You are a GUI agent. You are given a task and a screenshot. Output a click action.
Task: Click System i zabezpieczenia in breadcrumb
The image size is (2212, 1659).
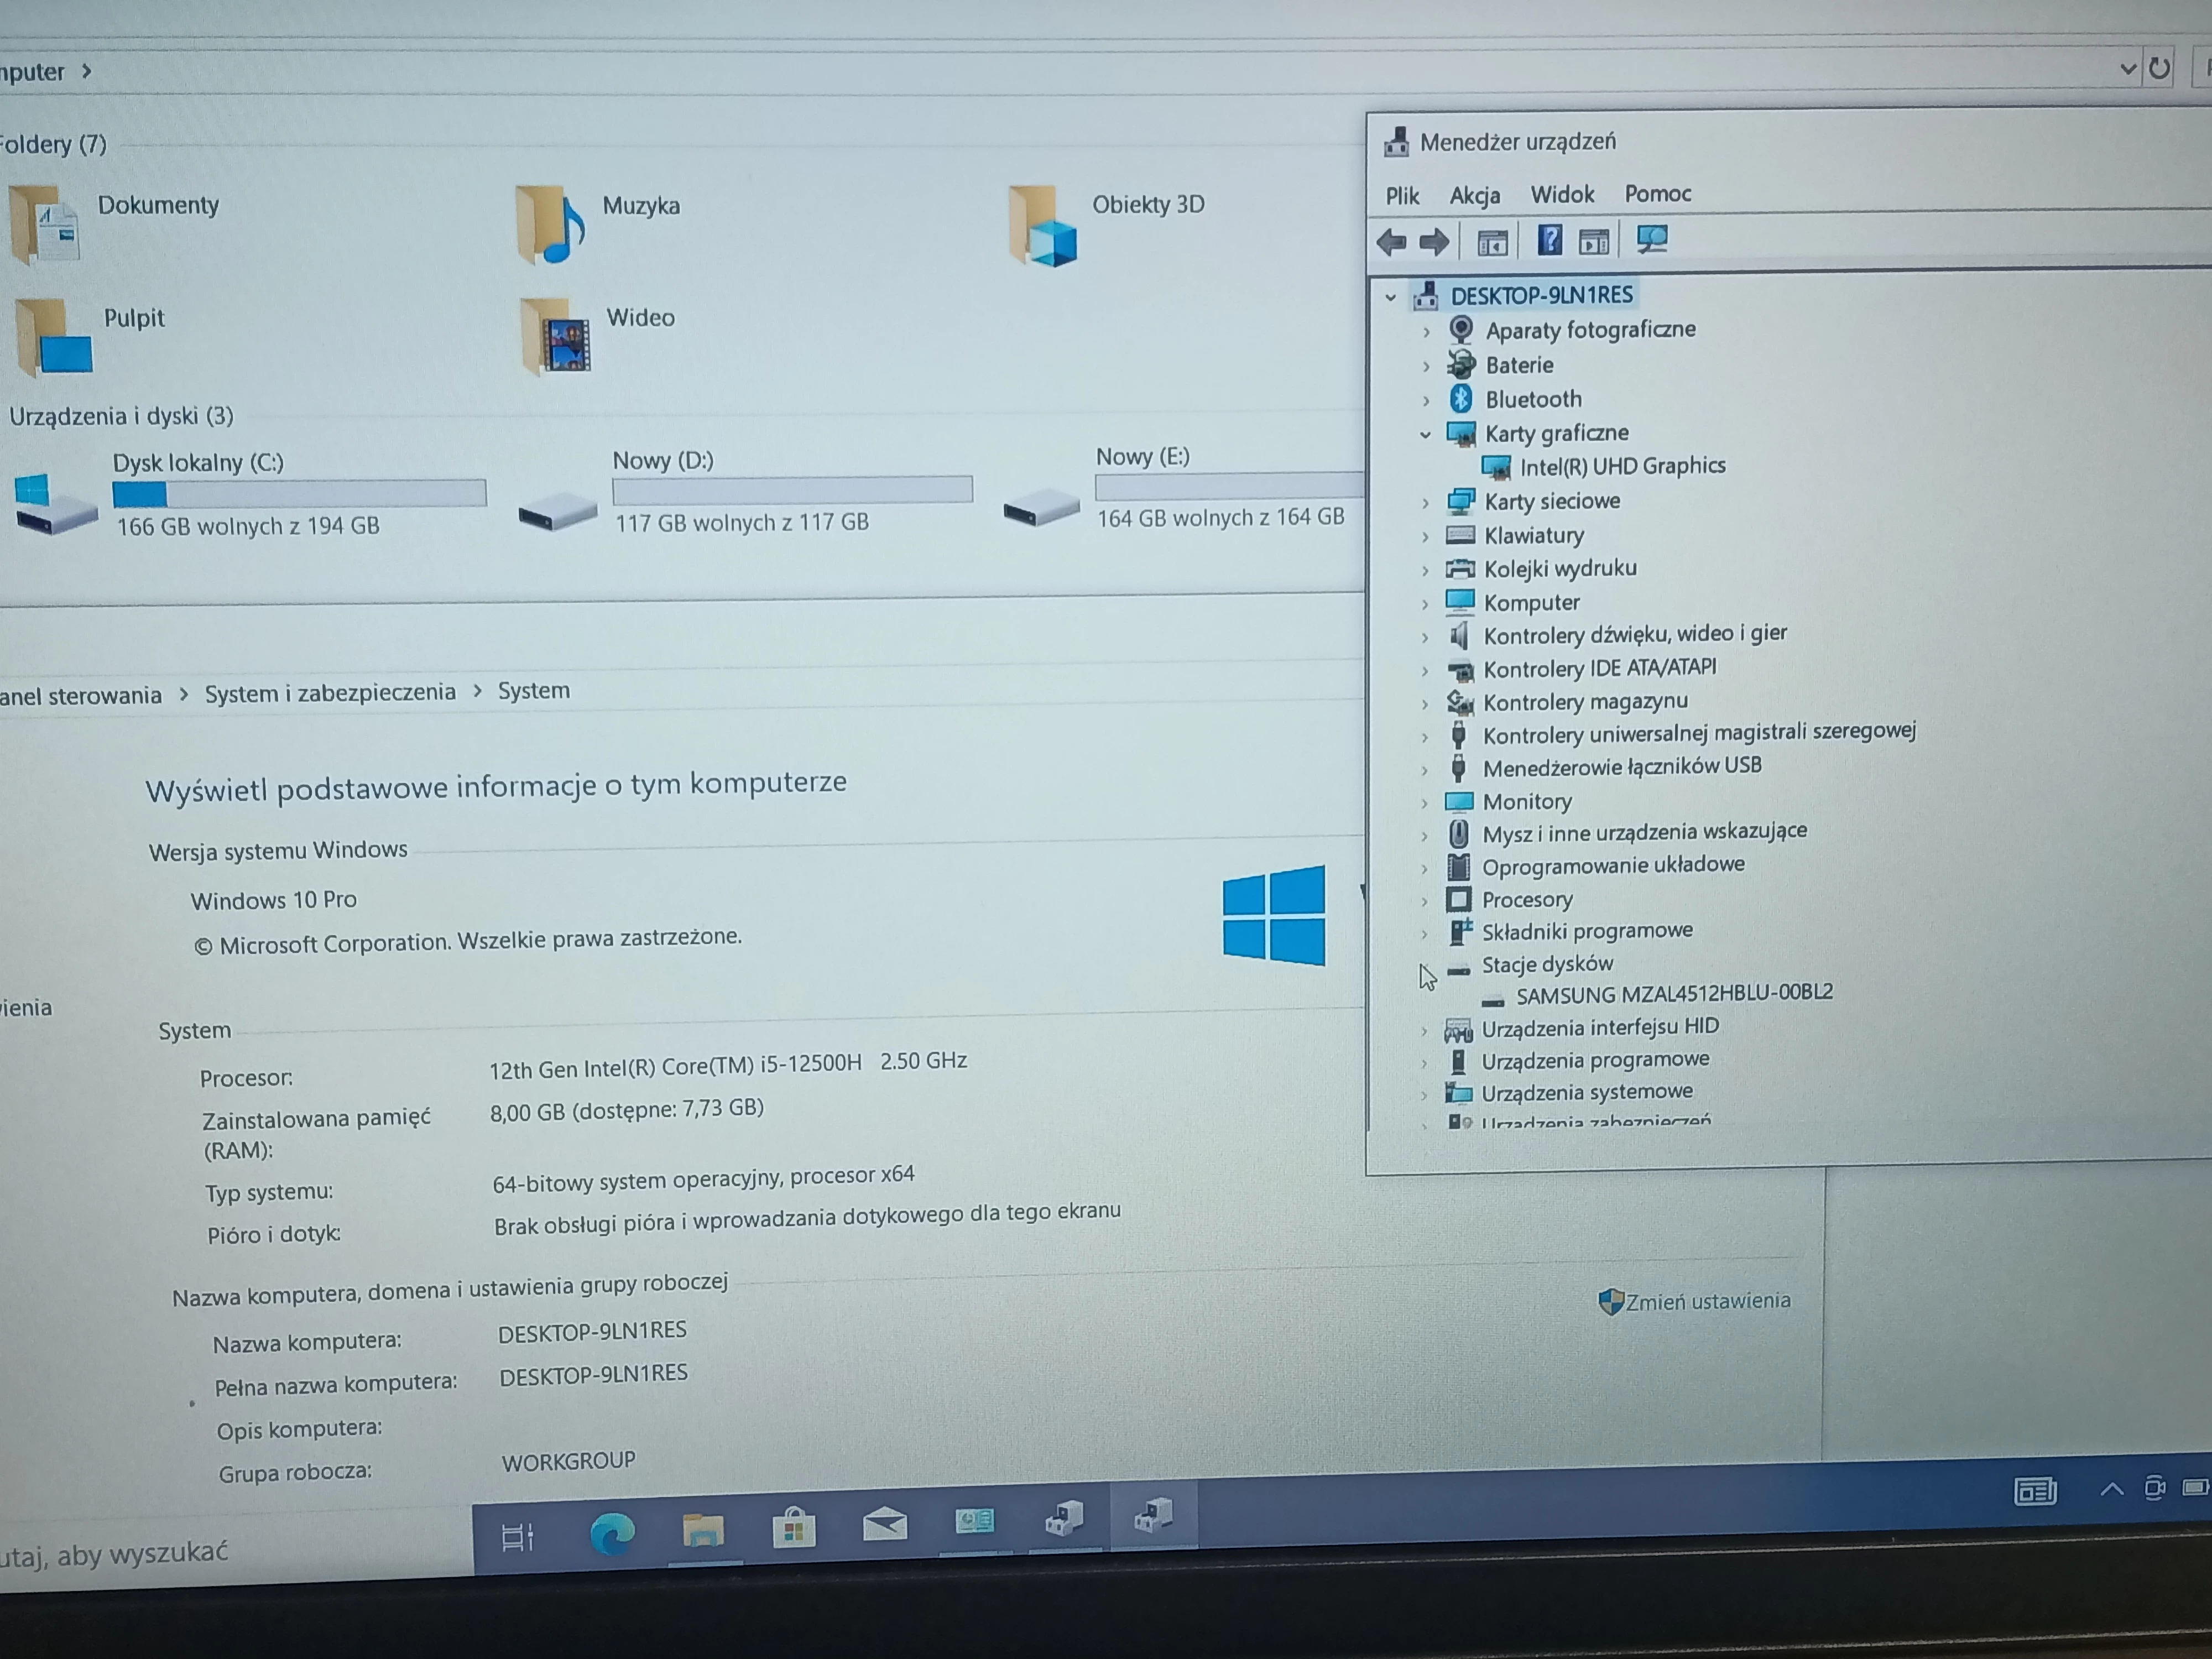(x=330, y=692)
